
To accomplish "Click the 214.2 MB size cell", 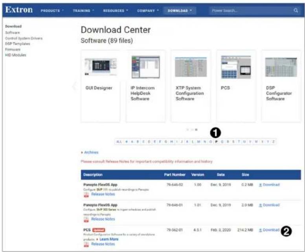I will 245,230.
